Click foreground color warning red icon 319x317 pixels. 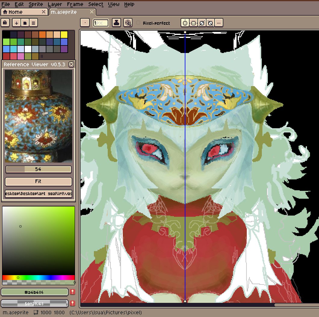(73, 292)
